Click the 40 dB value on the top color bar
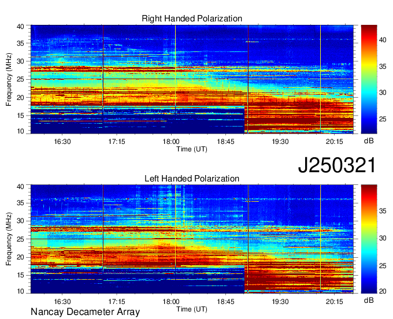The height and width of the screenshot is (319, 393). tap(383, 40)
